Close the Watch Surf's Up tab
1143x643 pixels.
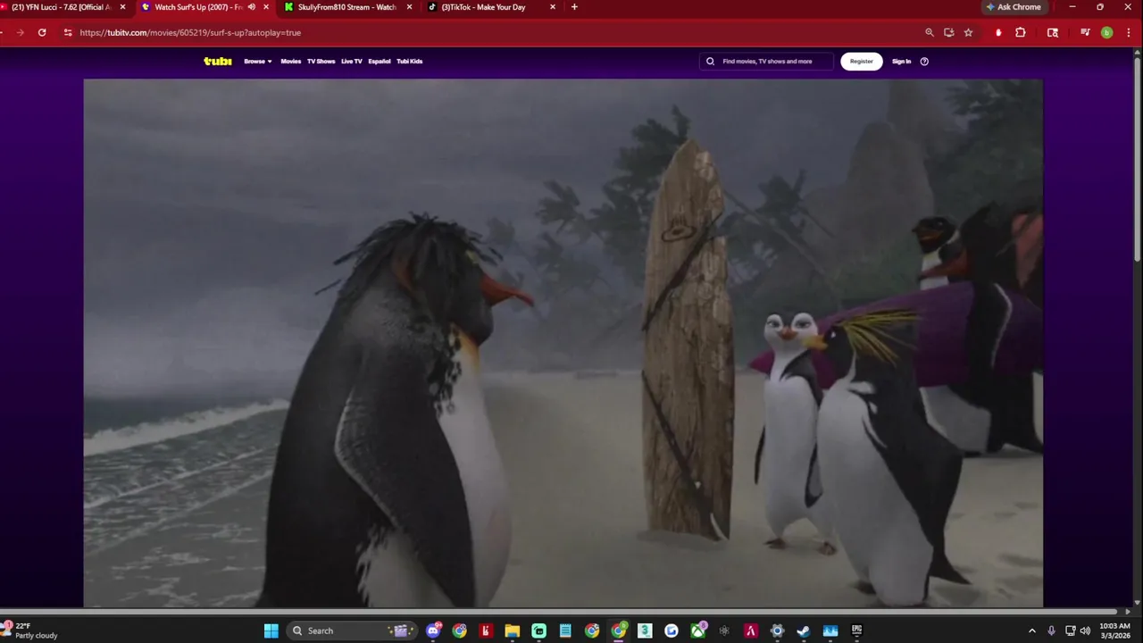266,7
